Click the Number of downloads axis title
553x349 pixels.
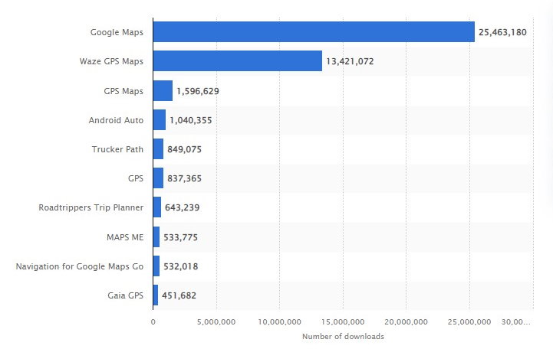(343, 337)
